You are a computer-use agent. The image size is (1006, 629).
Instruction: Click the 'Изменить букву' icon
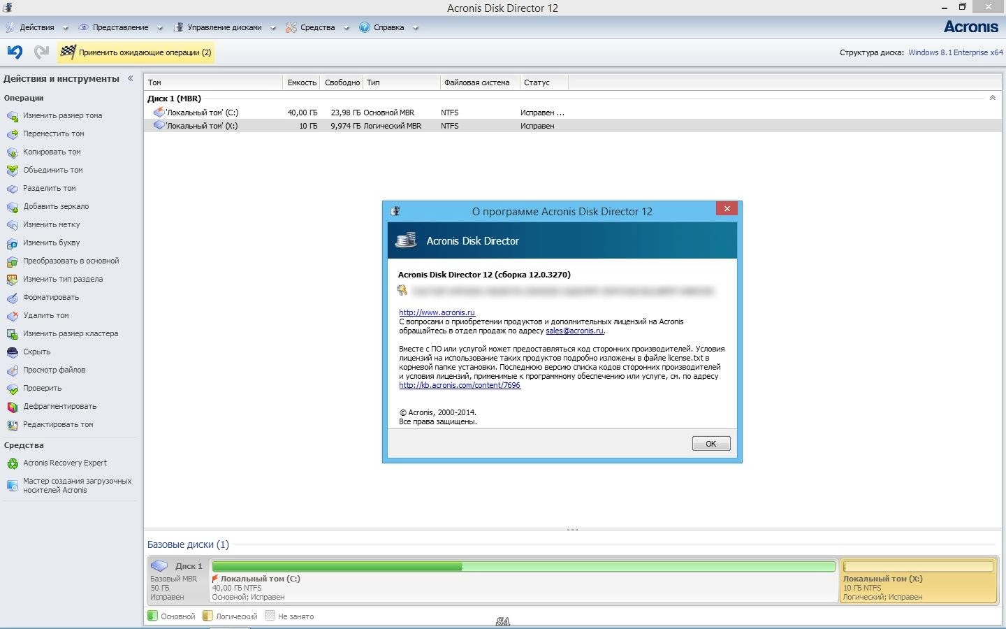coord(12,243)
